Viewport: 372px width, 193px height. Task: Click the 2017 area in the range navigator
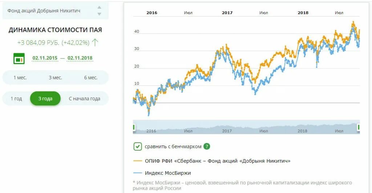(227, 131)
